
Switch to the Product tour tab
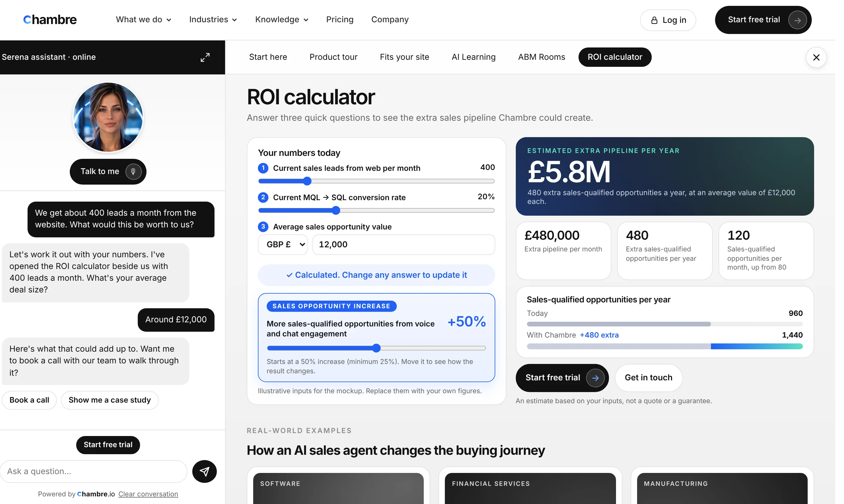tap(333, 57)
